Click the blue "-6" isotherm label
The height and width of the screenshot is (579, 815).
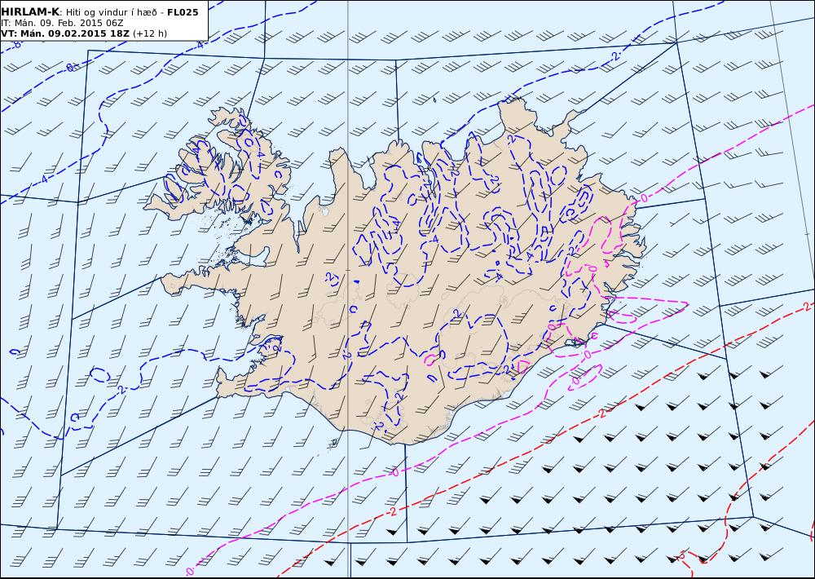click(70, 67)
